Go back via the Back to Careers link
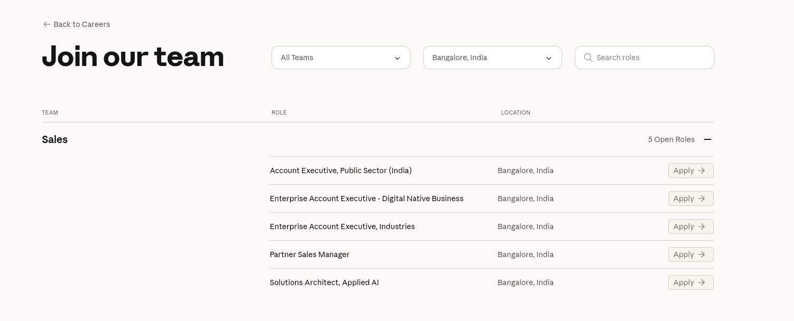 coord(81,24)
